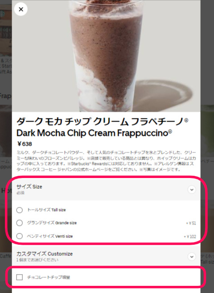The height and width of the screenshot is (293, 214).
Task: Click the Tall size label text
Action: coord(46,210)
